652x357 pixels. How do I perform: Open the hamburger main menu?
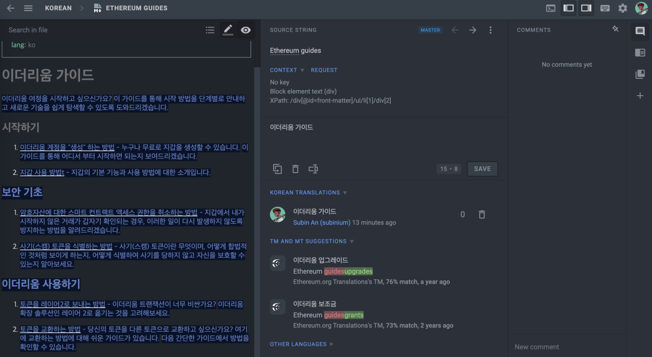click(29, 8)
